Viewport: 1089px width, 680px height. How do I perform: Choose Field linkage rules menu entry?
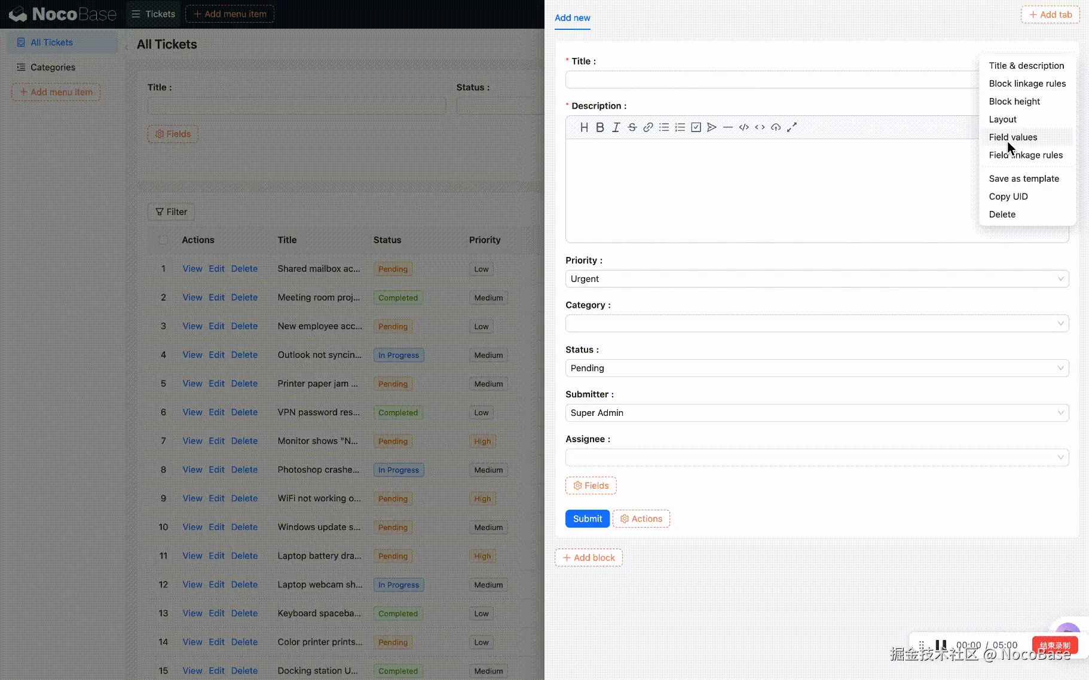tap(1026, 155)
